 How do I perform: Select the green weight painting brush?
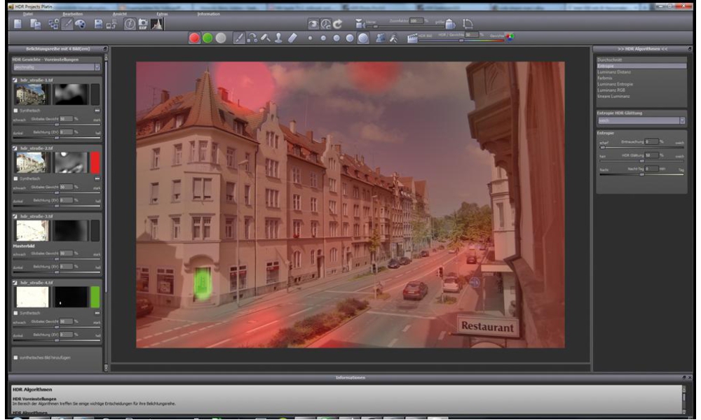[x=210, y=36]
